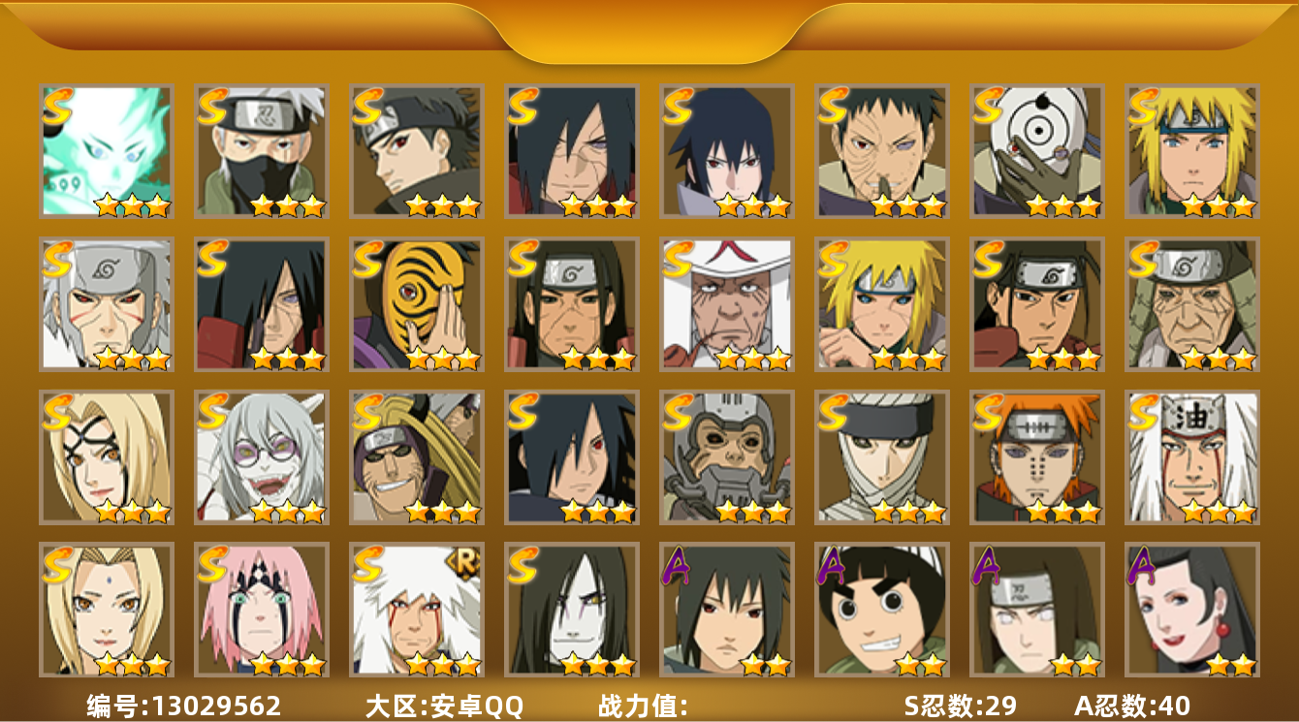Select the 大区:安卓QQ server label
The height and width of the screenshot is (722, 1299).
coord(444,706)
